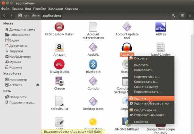Viewport: 194px width, 134px height.
Task: Select the AptURL icon
Action: click(x=93, y=47)
